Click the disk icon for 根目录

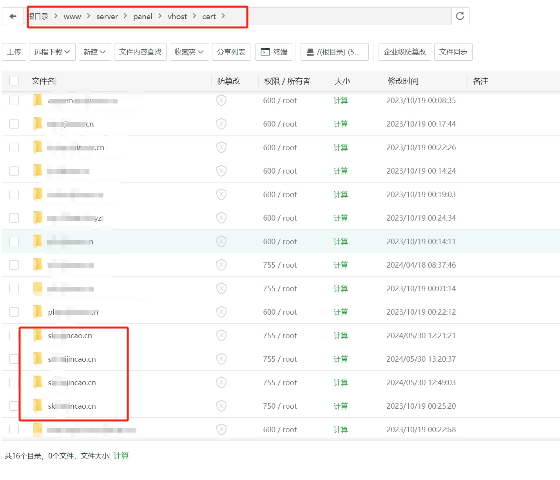pyautogui.click(x=310, y=52)
